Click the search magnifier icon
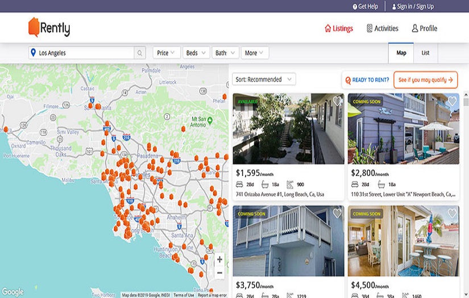 [140, 53]
